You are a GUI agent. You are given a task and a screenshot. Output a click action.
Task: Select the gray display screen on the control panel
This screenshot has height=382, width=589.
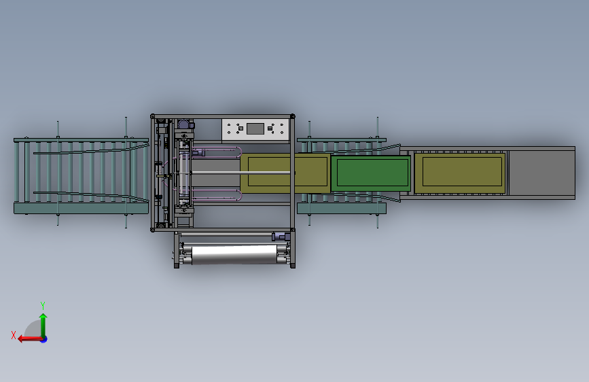pos(255,129)
